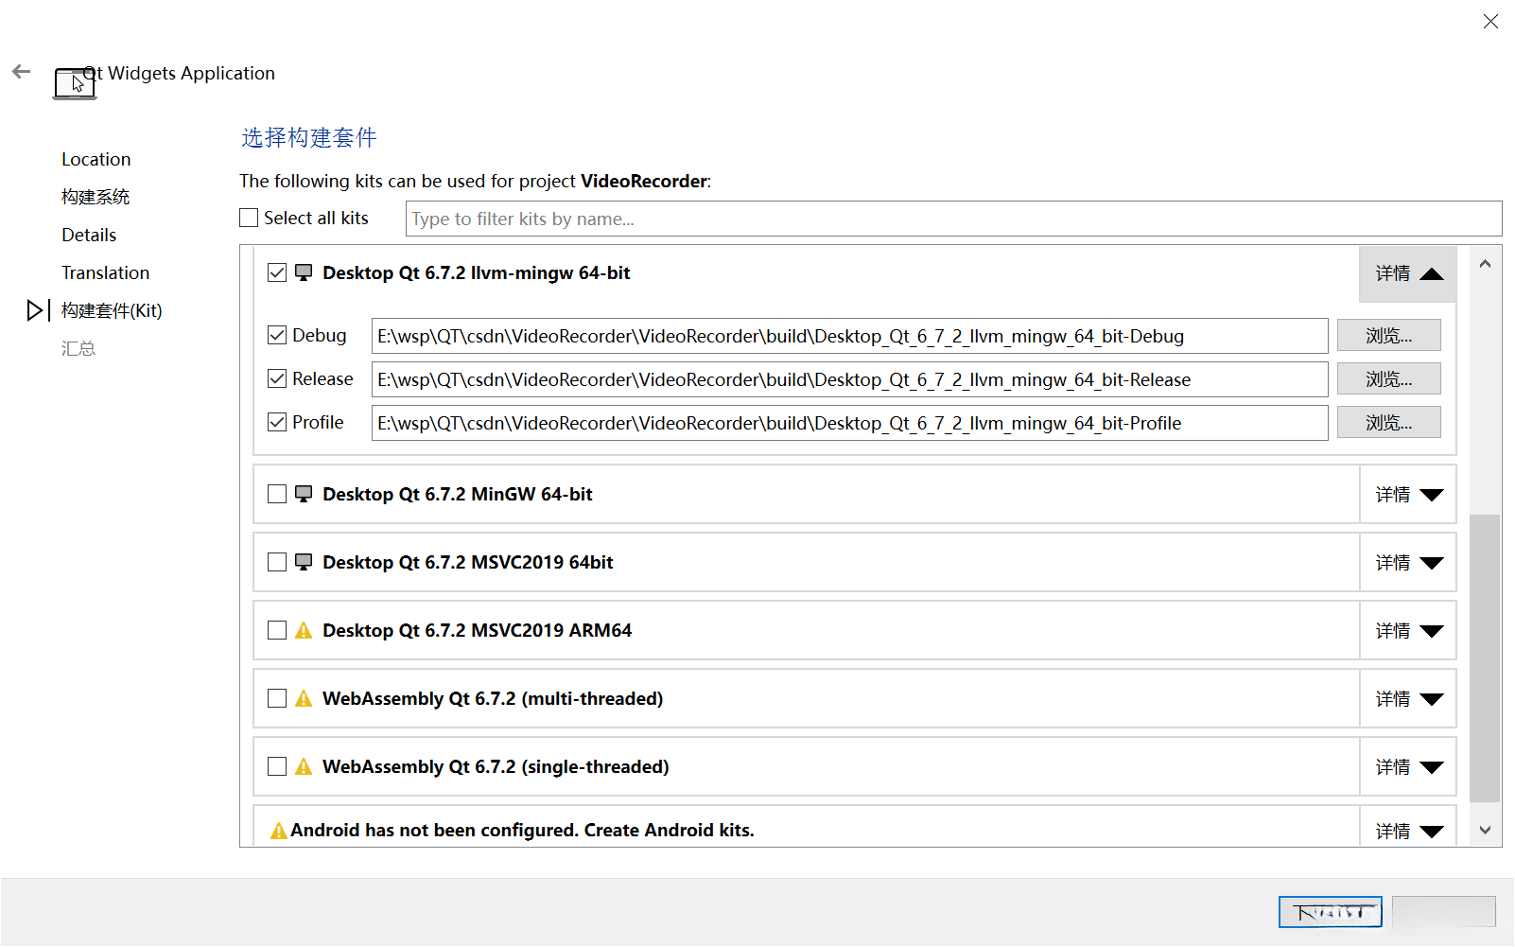This screenshot has width=1515, height=947.
Task: Click the warning icon beside the Android not configured message
Action: pyautogui.click(x=279, y=831)
